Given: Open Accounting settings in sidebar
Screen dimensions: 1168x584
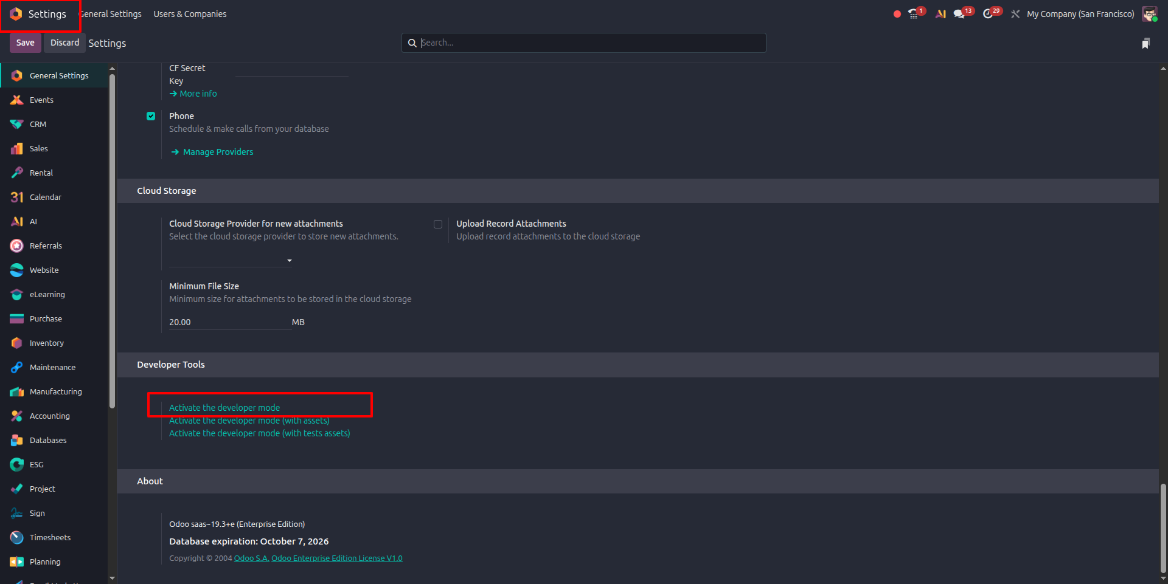Looking at the screenshot, I should pos(54,416).
